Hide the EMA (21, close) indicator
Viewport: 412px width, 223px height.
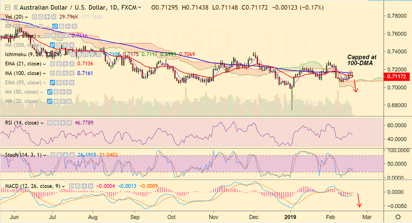tap(52, 64)
